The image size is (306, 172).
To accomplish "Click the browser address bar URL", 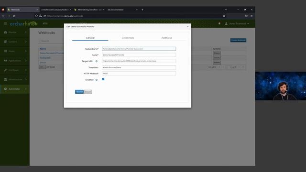I will [x=65, y=16].
